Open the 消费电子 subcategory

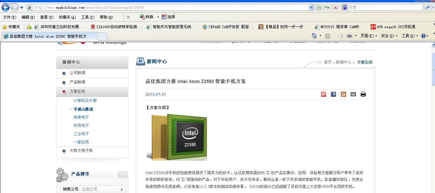(81, 117)
